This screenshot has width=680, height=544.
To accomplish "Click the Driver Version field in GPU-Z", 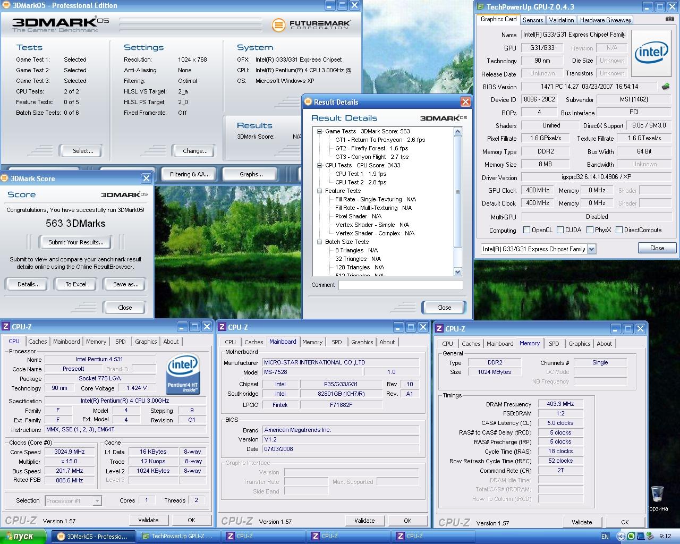I will tap(597, 177).
